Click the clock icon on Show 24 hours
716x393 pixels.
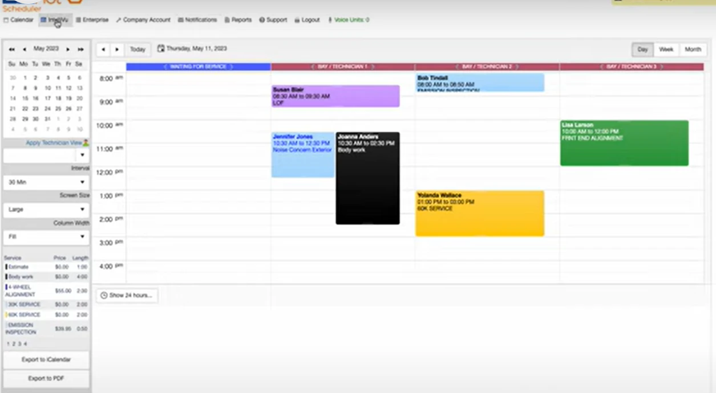coord(105,295)
